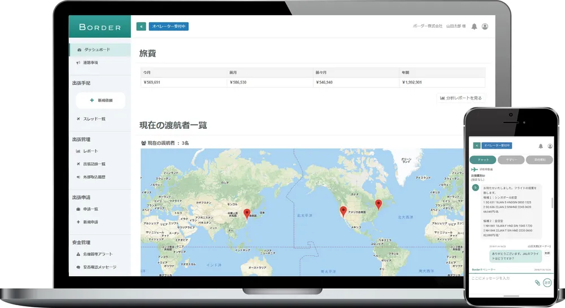Click the paperclip attachment icon in phone chat
565x308 pixels.
(537, 282)
